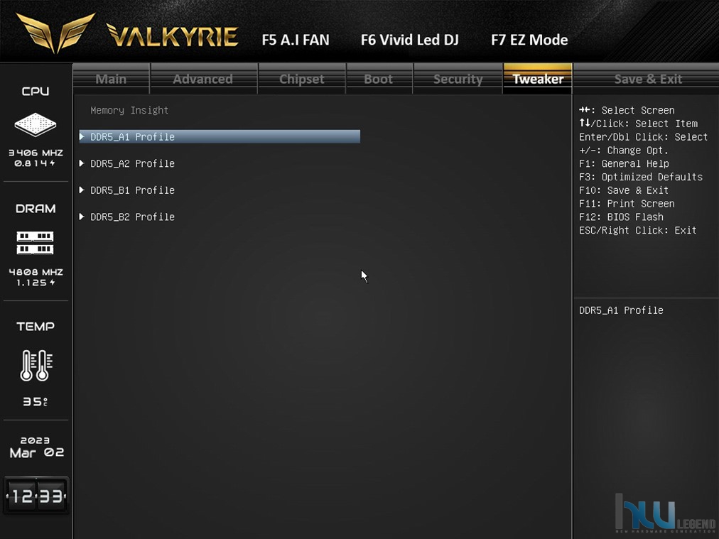Click the Valkyrie winged logo icon

[x=55, y=32]
